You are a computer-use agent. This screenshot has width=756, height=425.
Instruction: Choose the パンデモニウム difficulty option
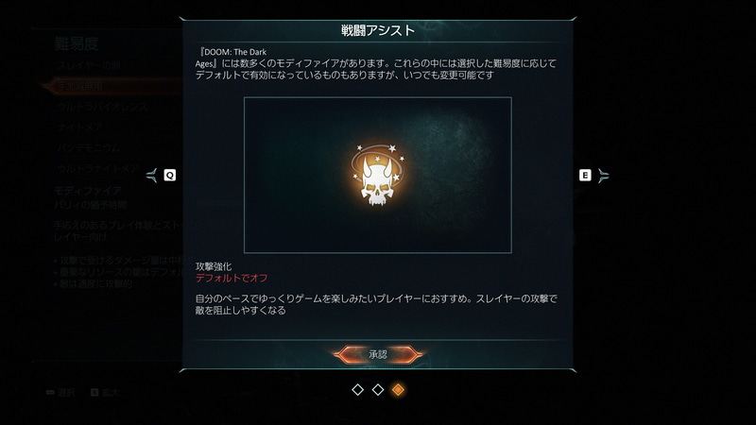pyautogui.click(x=88, y=148)
